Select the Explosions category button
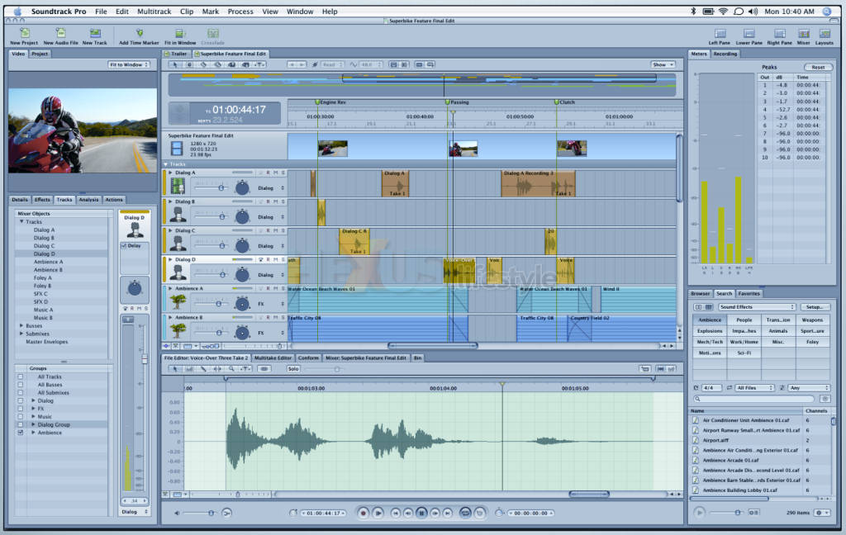Screen dimensions: 846x535 710,330
